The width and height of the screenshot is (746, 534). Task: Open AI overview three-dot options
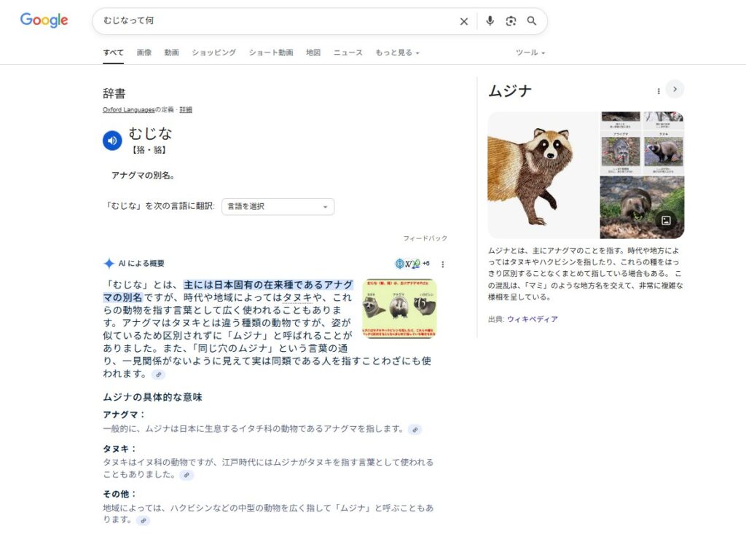point(442,264)
